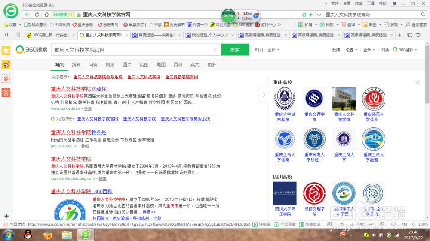Image resolution: width=430 pixels, height=241 pixels.
Task: Open the mail @ sidebar icon
Action: (x=6, y=79)
